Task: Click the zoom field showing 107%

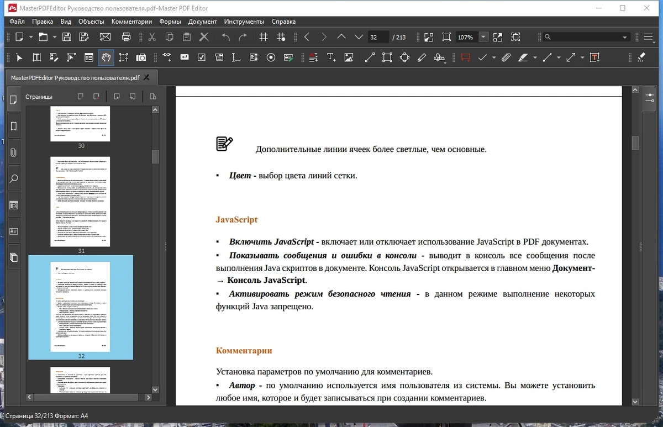Action: (467, 37)
